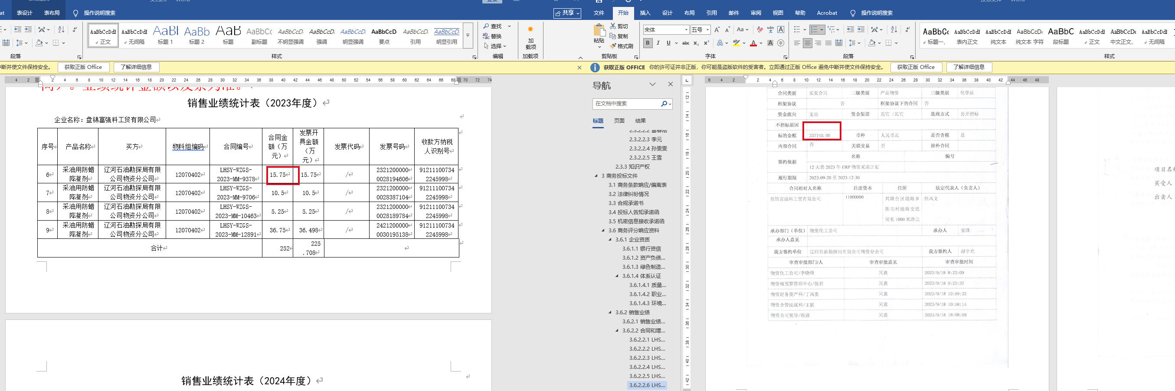Open the font size dropdown showing 五号
The height and width of the screenshot is (391, 1175).
pyautogui.click(x=700, y=29)
